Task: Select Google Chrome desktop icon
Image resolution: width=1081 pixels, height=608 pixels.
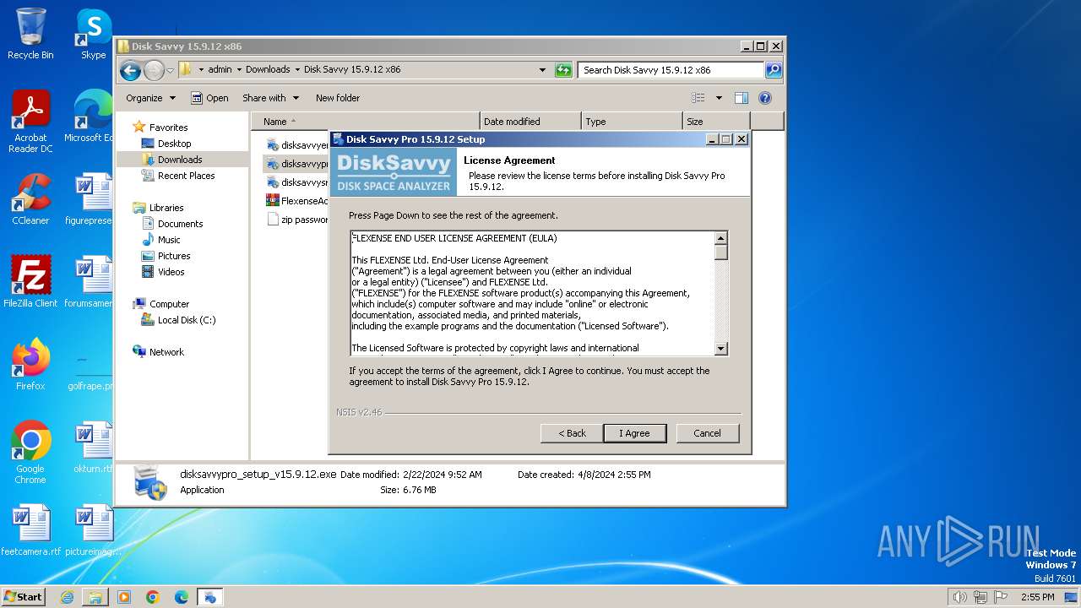Action: 30,453
